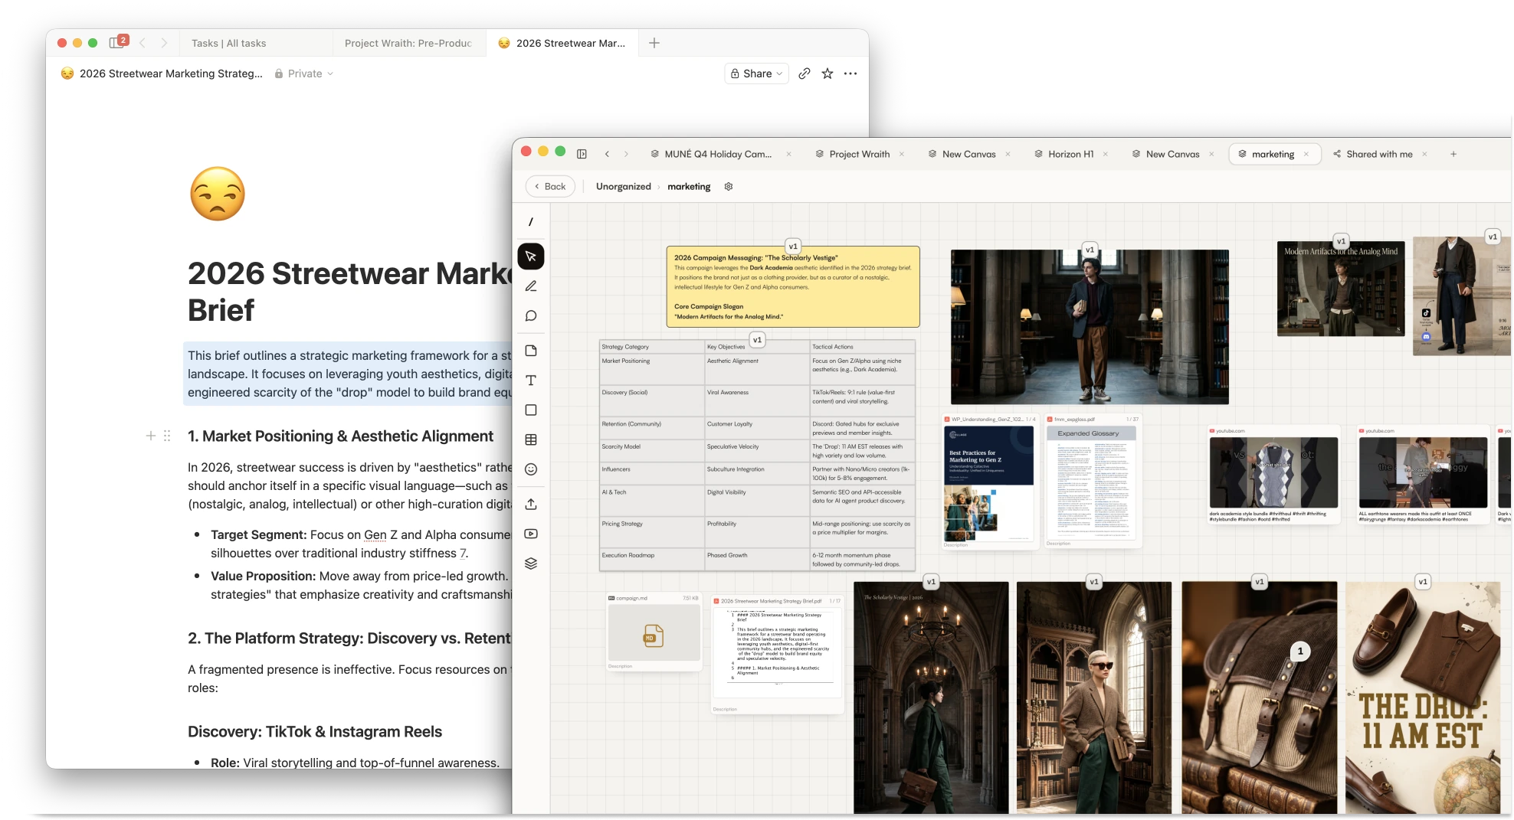This screenshot has height=820, width=1514.
Task: Select the yellow Campaign Messaging sticky note
Action: 793,287
